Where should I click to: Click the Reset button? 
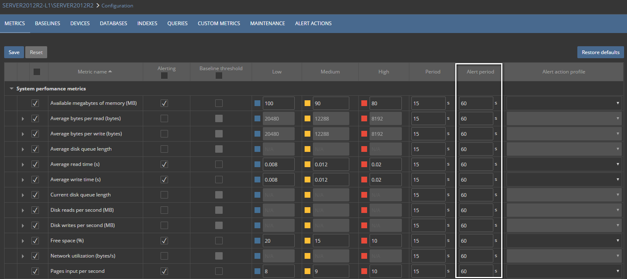[x=36, y=52]
